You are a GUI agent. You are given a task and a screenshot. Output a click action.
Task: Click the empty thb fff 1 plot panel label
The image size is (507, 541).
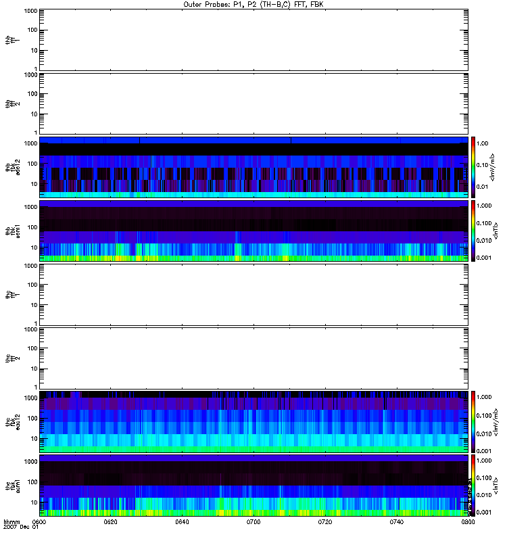(13, 40)
